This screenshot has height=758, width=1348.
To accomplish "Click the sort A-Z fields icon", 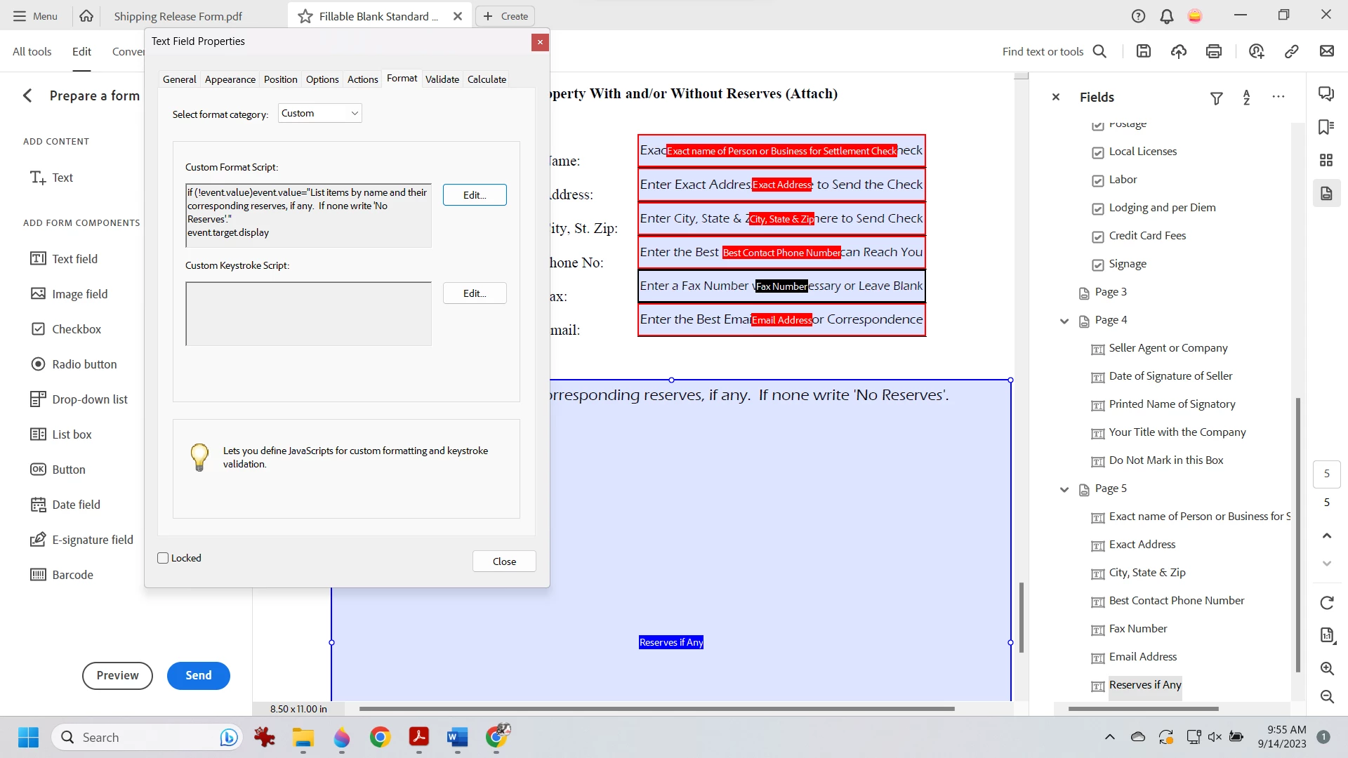I will 1247,98.
